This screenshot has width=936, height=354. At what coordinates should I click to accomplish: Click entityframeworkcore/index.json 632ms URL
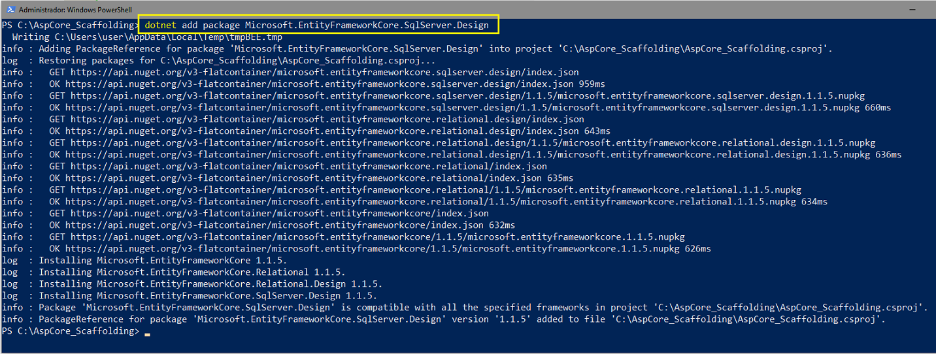(x=290, y=225)
